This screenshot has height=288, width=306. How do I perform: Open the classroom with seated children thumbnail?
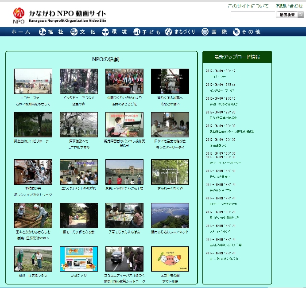pyautogui.click(x=79, y=172)
